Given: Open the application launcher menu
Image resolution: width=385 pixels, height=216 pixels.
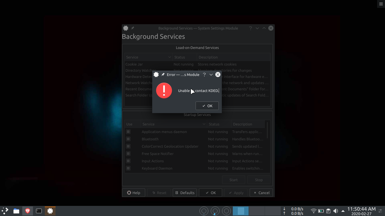Looking at the screenshot, I should [x=5, y=211].
